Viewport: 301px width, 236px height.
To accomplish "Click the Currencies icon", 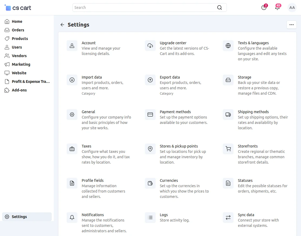I will point(150,183).
